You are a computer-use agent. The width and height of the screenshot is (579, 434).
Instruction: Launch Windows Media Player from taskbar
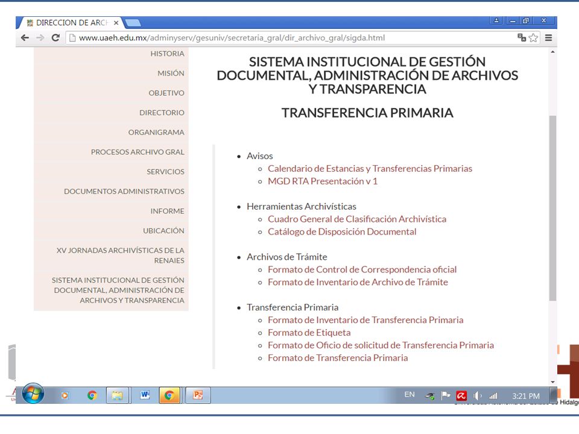tap(65, 395)
